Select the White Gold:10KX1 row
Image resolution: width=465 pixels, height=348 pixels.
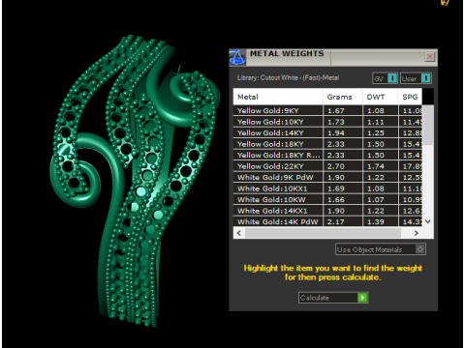[327, 188]
